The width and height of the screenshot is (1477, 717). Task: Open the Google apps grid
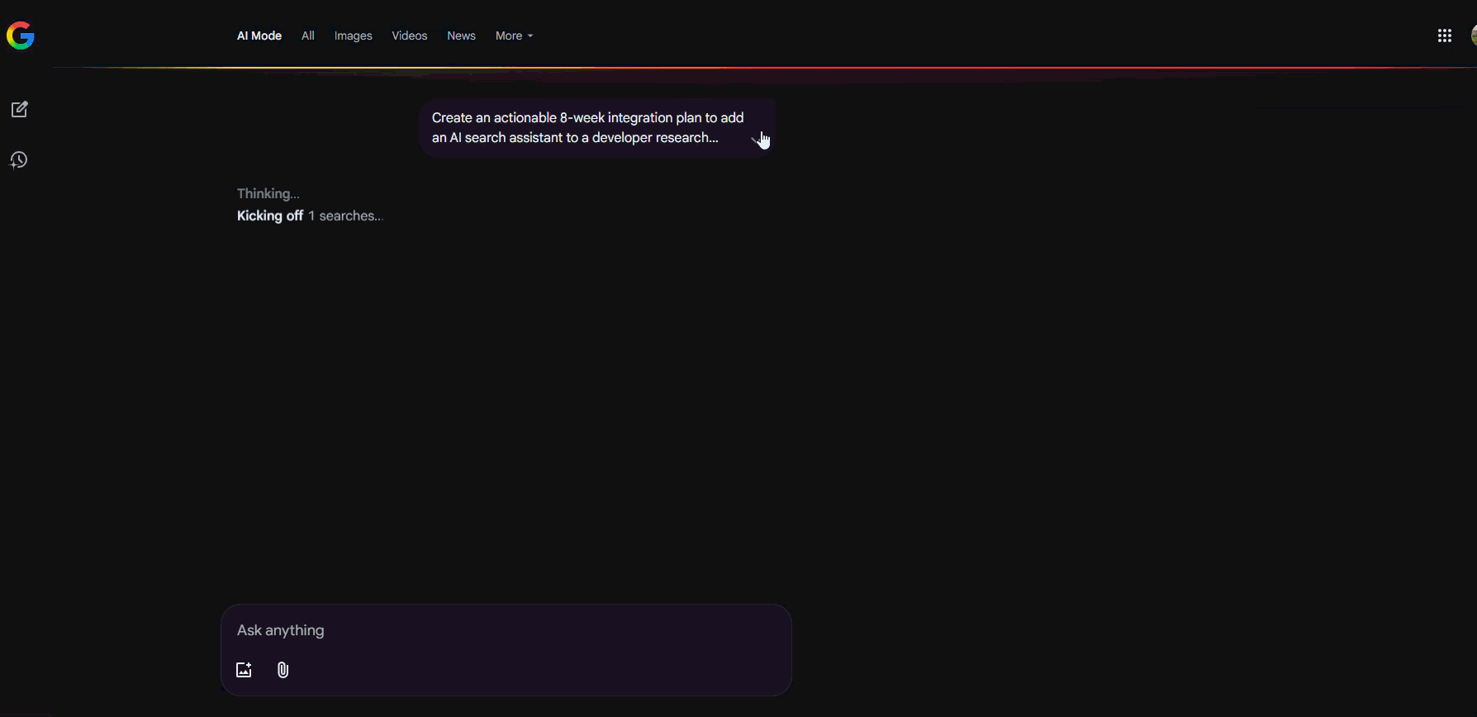coord(1444,36)
